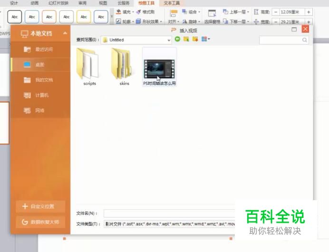The width and height of the screenshot is (329, 252).
Task: Click 下移一层 send backward
Action: click(x=236, y=21)
